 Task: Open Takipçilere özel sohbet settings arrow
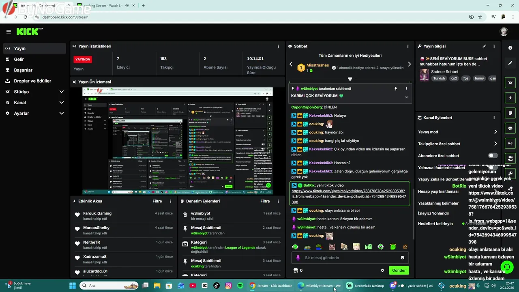pos(495,144)
